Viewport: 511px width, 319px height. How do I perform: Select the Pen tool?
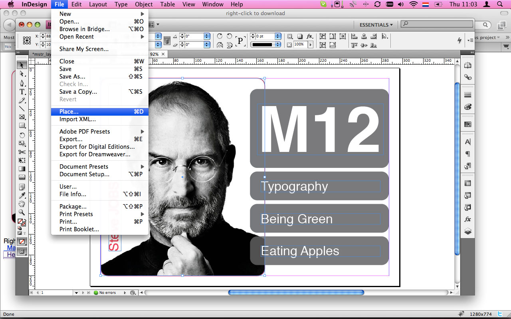click(22, 83)
